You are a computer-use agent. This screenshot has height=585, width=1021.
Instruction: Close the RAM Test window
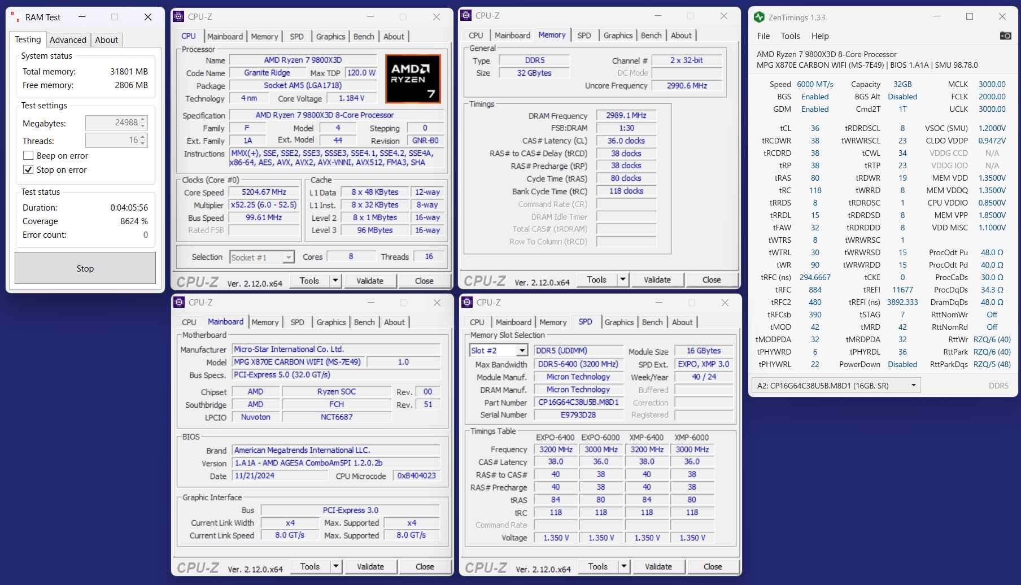(x=148, y=17)
